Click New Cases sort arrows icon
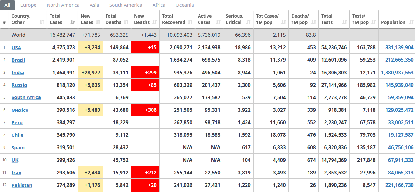415x192 pixels. (x=98, y=22)
